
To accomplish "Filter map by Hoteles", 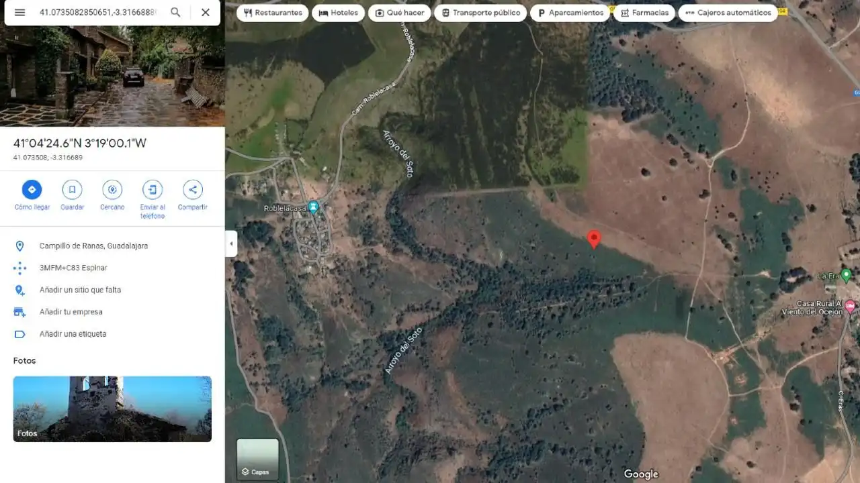I will tap(339, 13).
